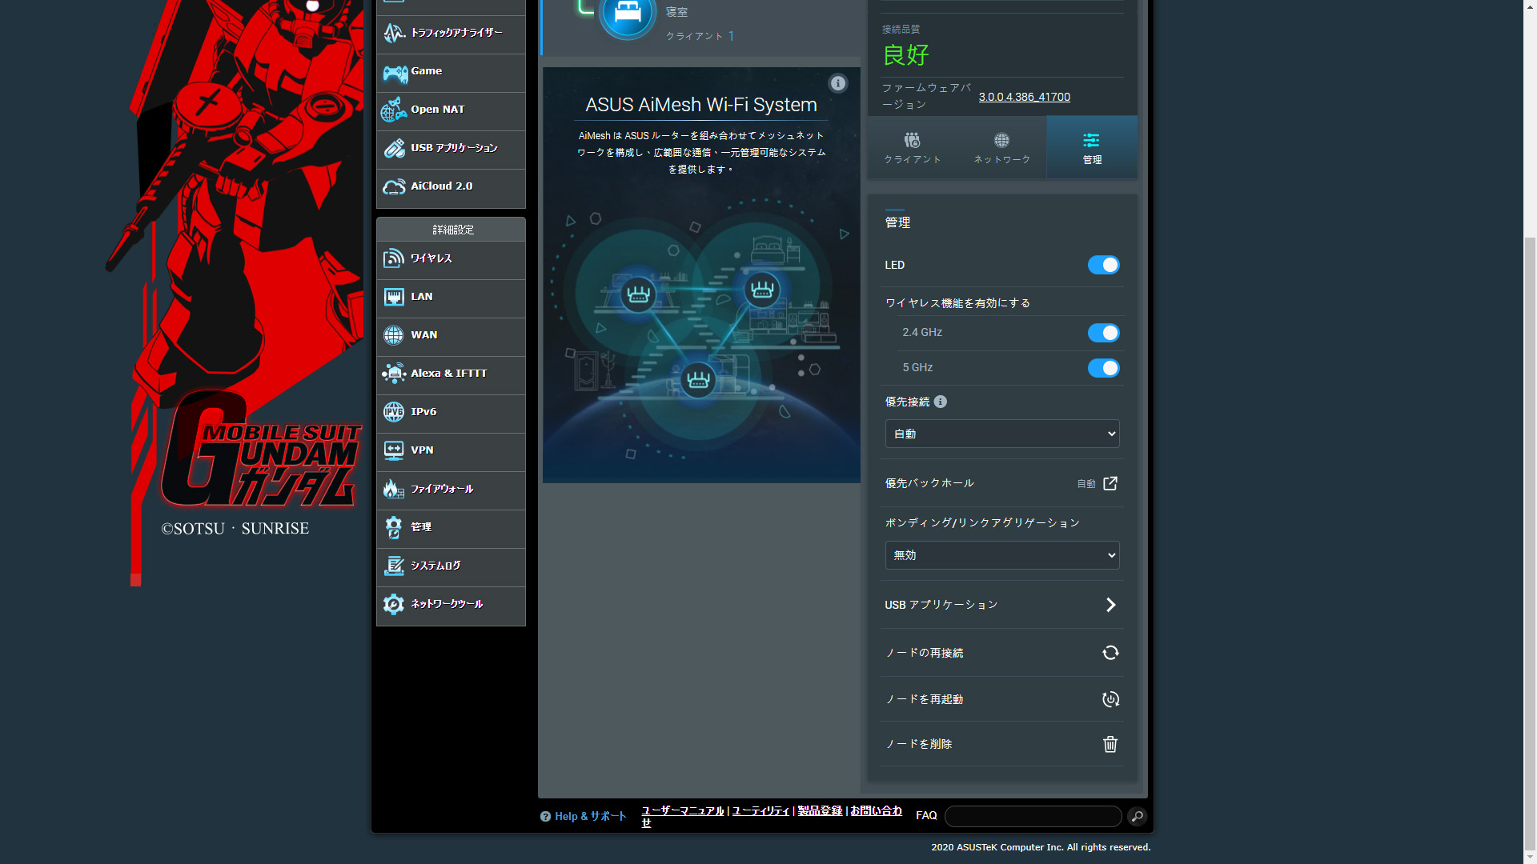Turn off the LED toggle

1104,265
